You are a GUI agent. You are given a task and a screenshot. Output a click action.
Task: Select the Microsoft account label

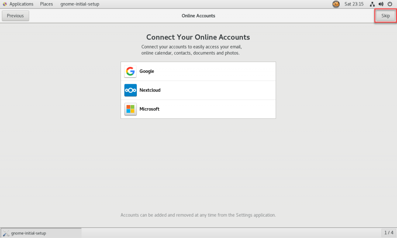[149, 109]
